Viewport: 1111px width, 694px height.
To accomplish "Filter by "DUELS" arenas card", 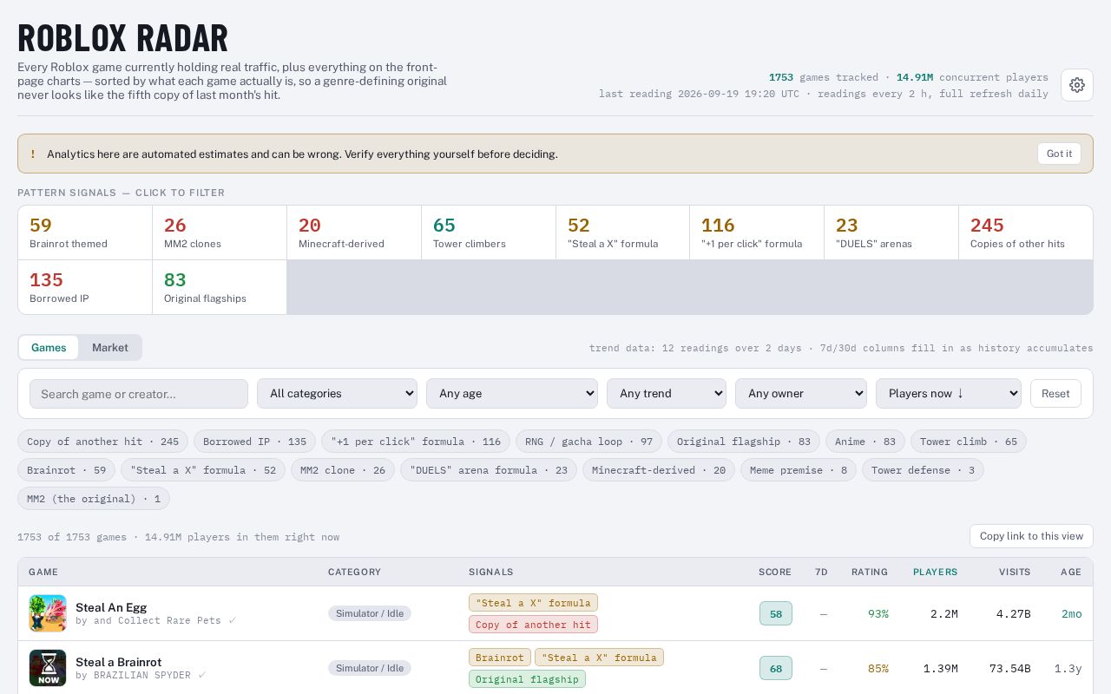I will 891,232.
